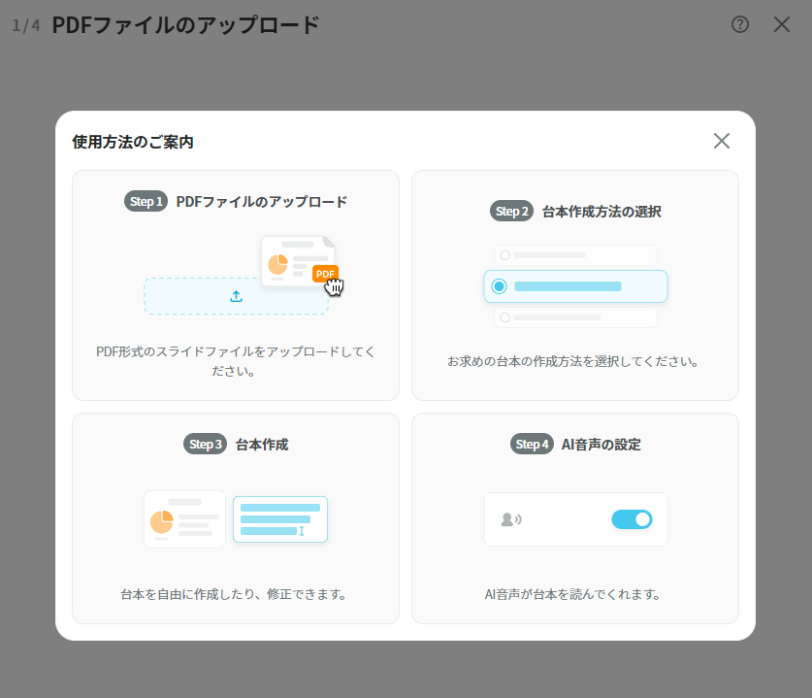Click the pie chart slide thumbnail in Step 3
812x698 pixels.
pyautogui.click(x=184, y=519)
